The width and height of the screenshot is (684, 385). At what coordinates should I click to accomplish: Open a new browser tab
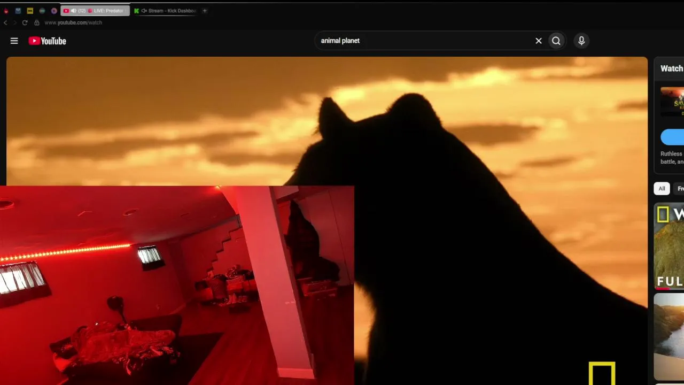(205, 11)
